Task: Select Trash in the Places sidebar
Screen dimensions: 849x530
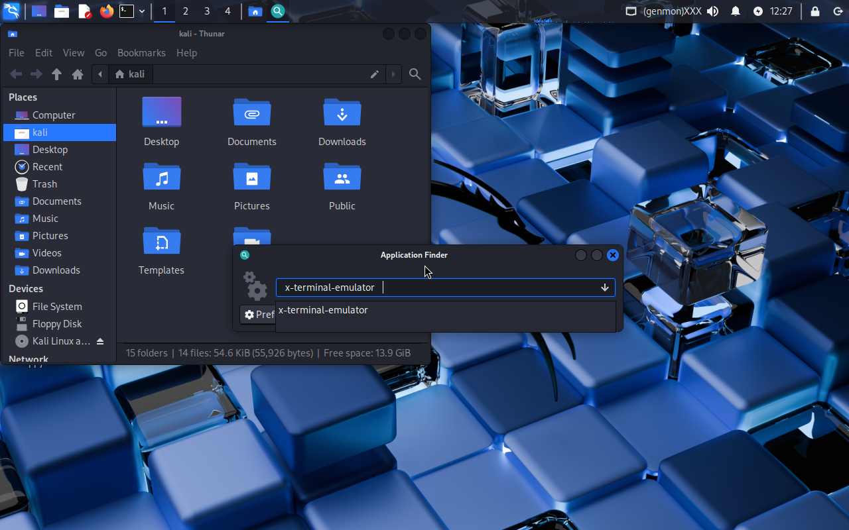Action: pos(60,184)
